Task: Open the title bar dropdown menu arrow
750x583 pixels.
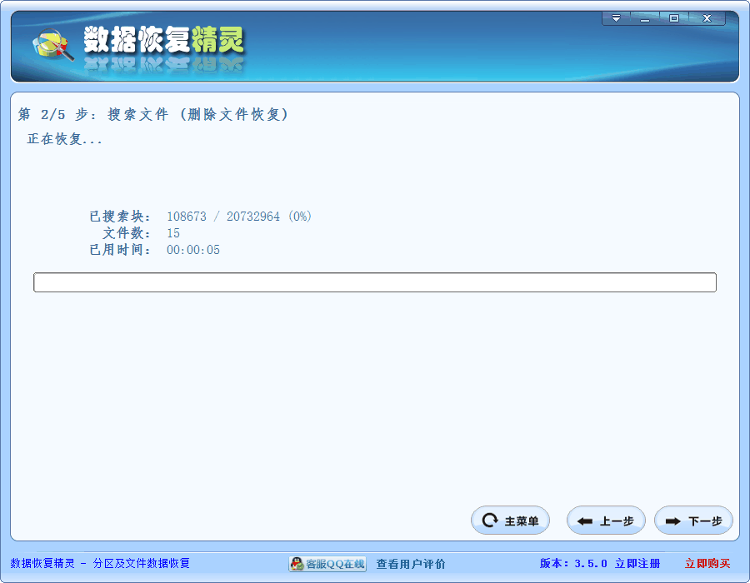Action: click(616, 18)
